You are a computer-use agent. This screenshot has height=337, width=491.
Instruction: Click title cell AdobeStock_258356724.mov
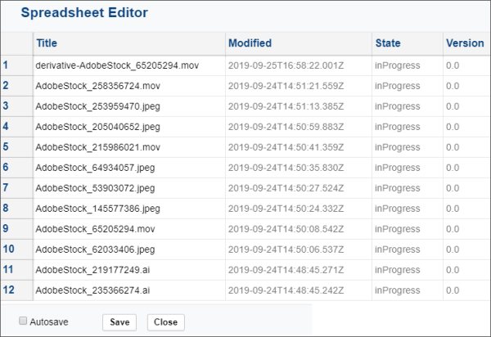129,86
